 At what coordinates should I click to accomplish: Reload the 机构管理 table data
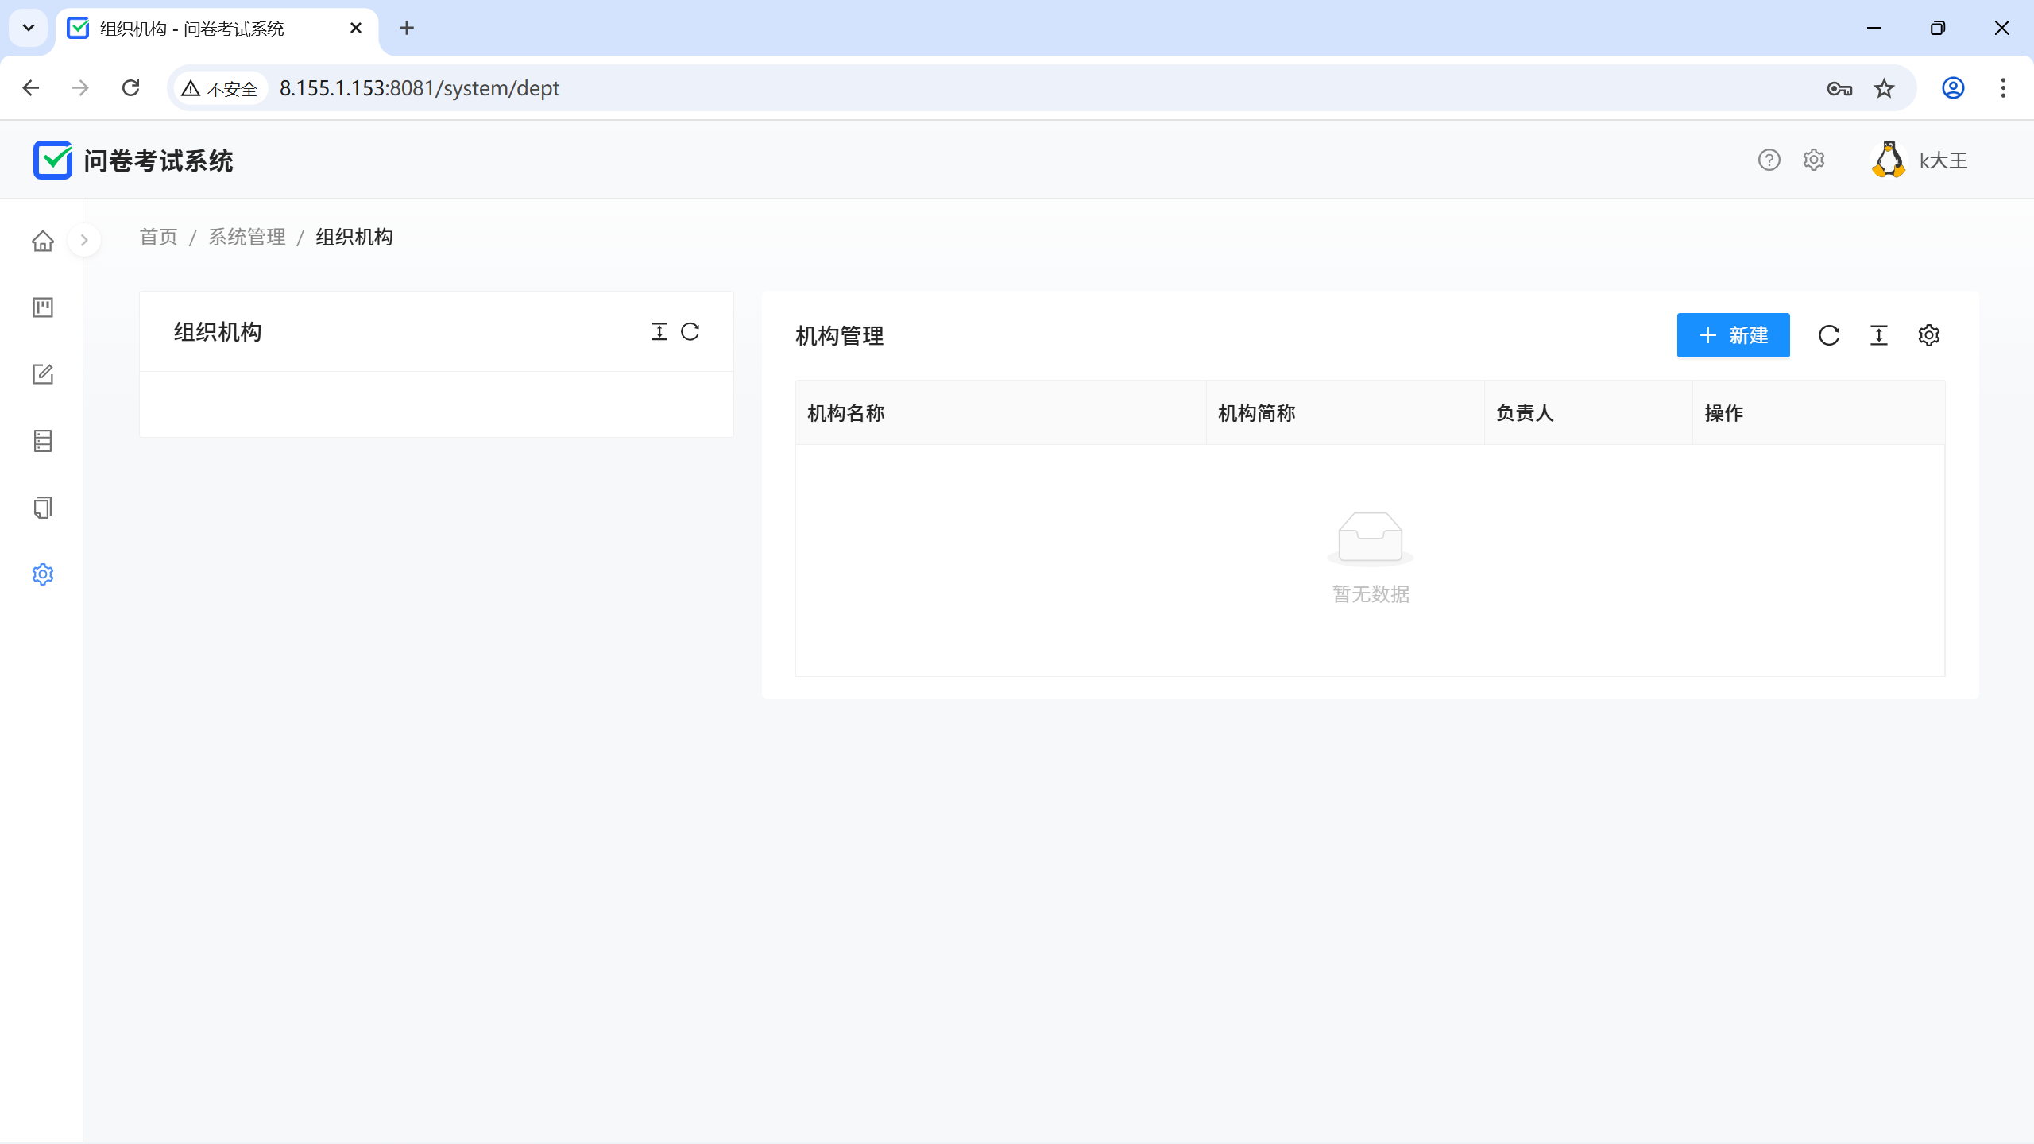1828,335
